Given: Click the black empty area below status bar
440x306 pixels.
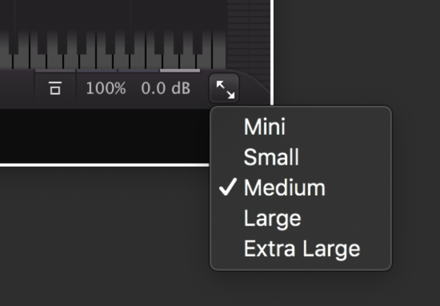Looking at the screenshot, I should (104, 136).
